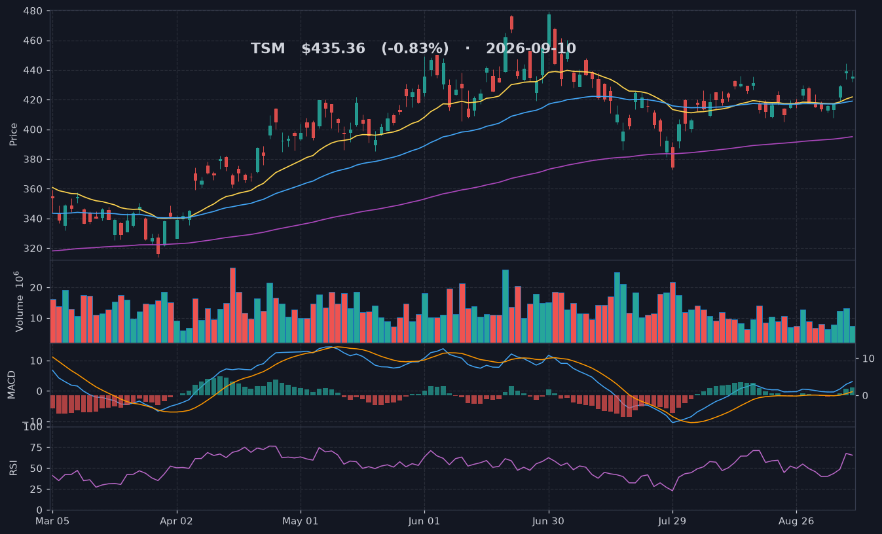Click the May 01 date label
The image size is (882, 534).
click(x=301, y=522)
